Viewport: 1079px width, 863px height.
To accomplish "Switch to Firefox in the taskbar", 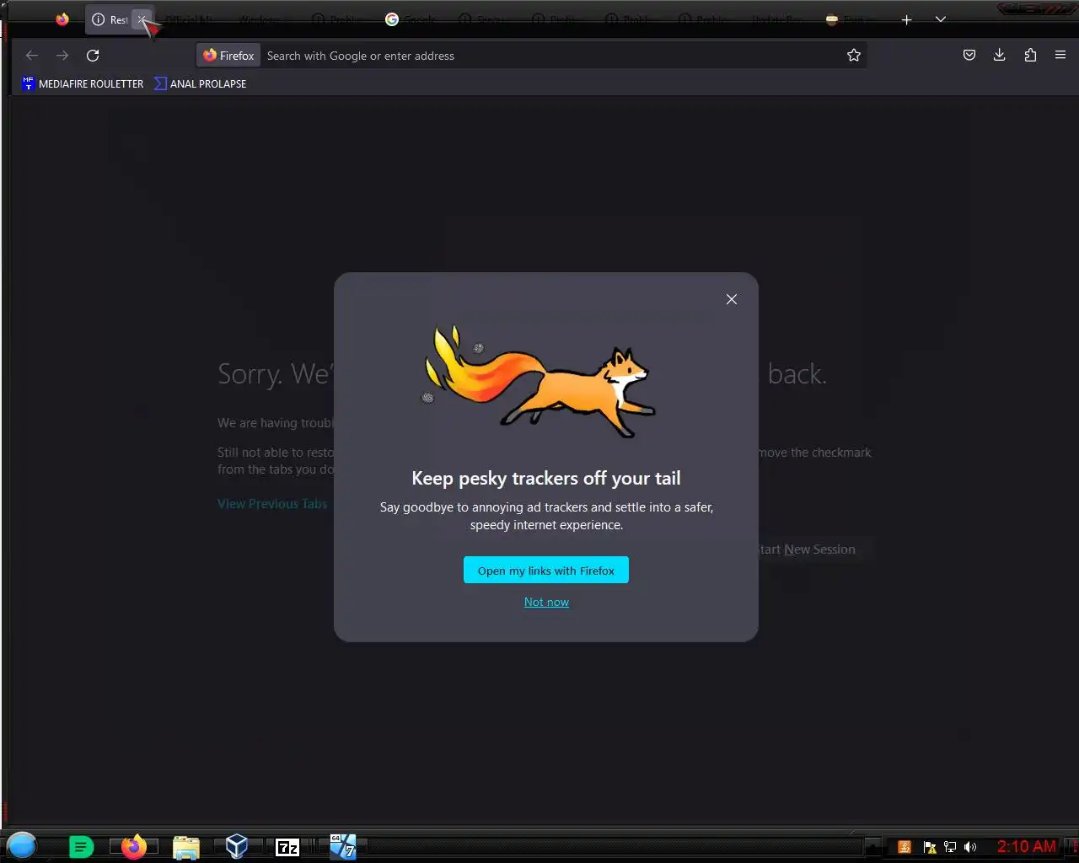I will click(133, 846).
